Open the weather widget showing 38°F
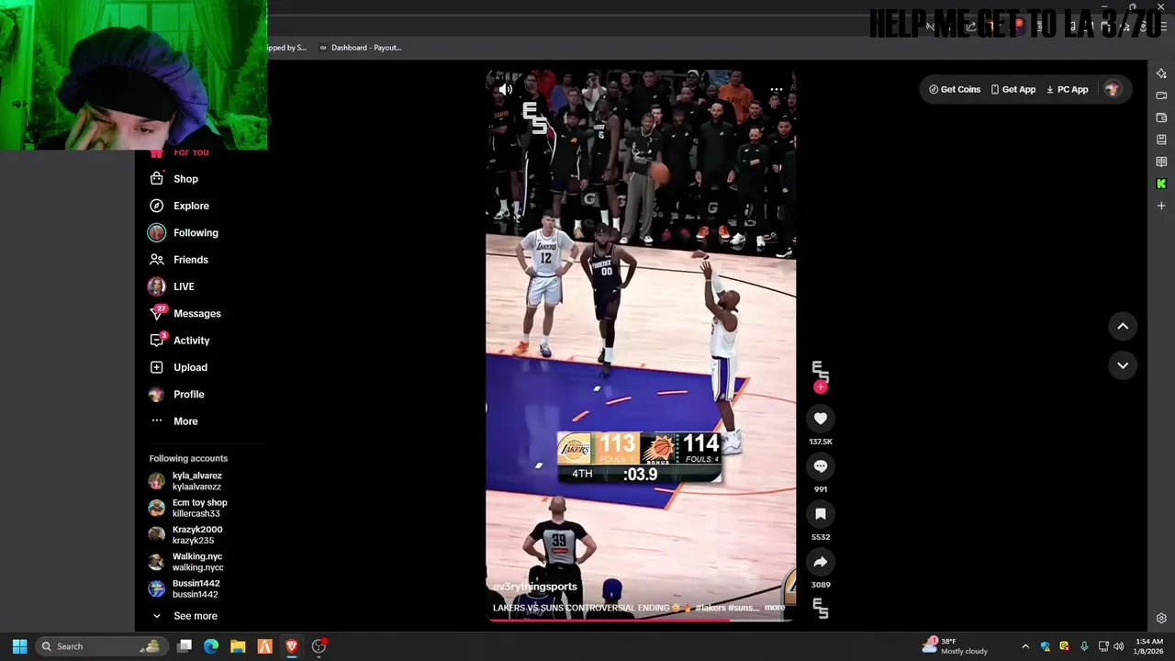Viewport: 1175px width, 661px height. tap(954, 646)
